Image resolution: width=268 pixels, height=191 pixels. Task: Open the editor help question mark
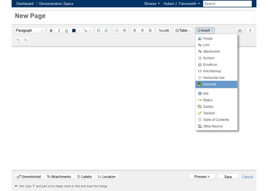click(250, 31)
